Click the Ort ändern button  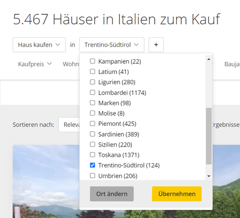(x=112, y=194)
